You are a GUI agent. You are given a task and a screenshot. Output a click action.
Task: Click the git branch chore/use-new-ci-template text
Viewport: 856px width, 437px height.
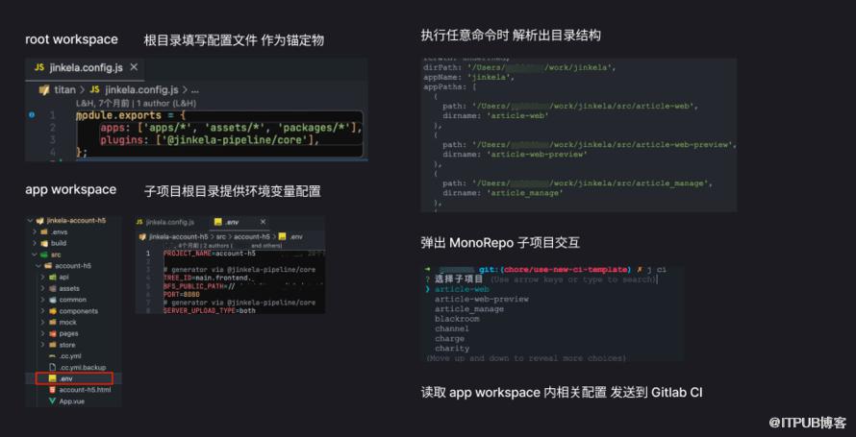click(x=566, y=270)
